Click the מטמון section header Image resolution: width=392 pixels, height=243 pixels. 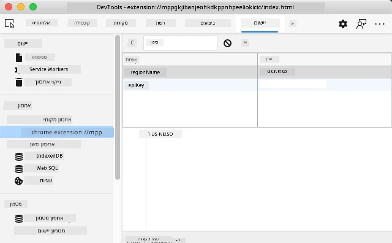(16, 204)
